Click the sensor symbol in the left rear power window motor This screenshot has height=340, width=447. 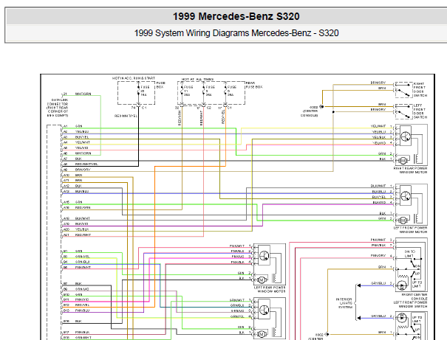pos(265,255)
